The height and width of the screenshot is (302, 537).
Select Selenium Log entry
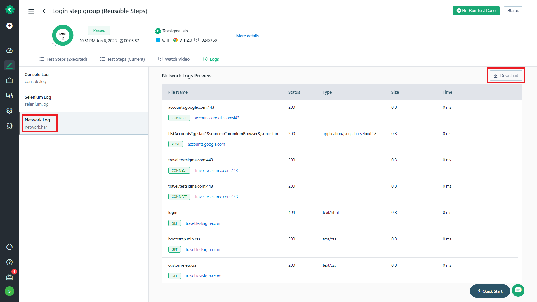[x=84, y=101]
